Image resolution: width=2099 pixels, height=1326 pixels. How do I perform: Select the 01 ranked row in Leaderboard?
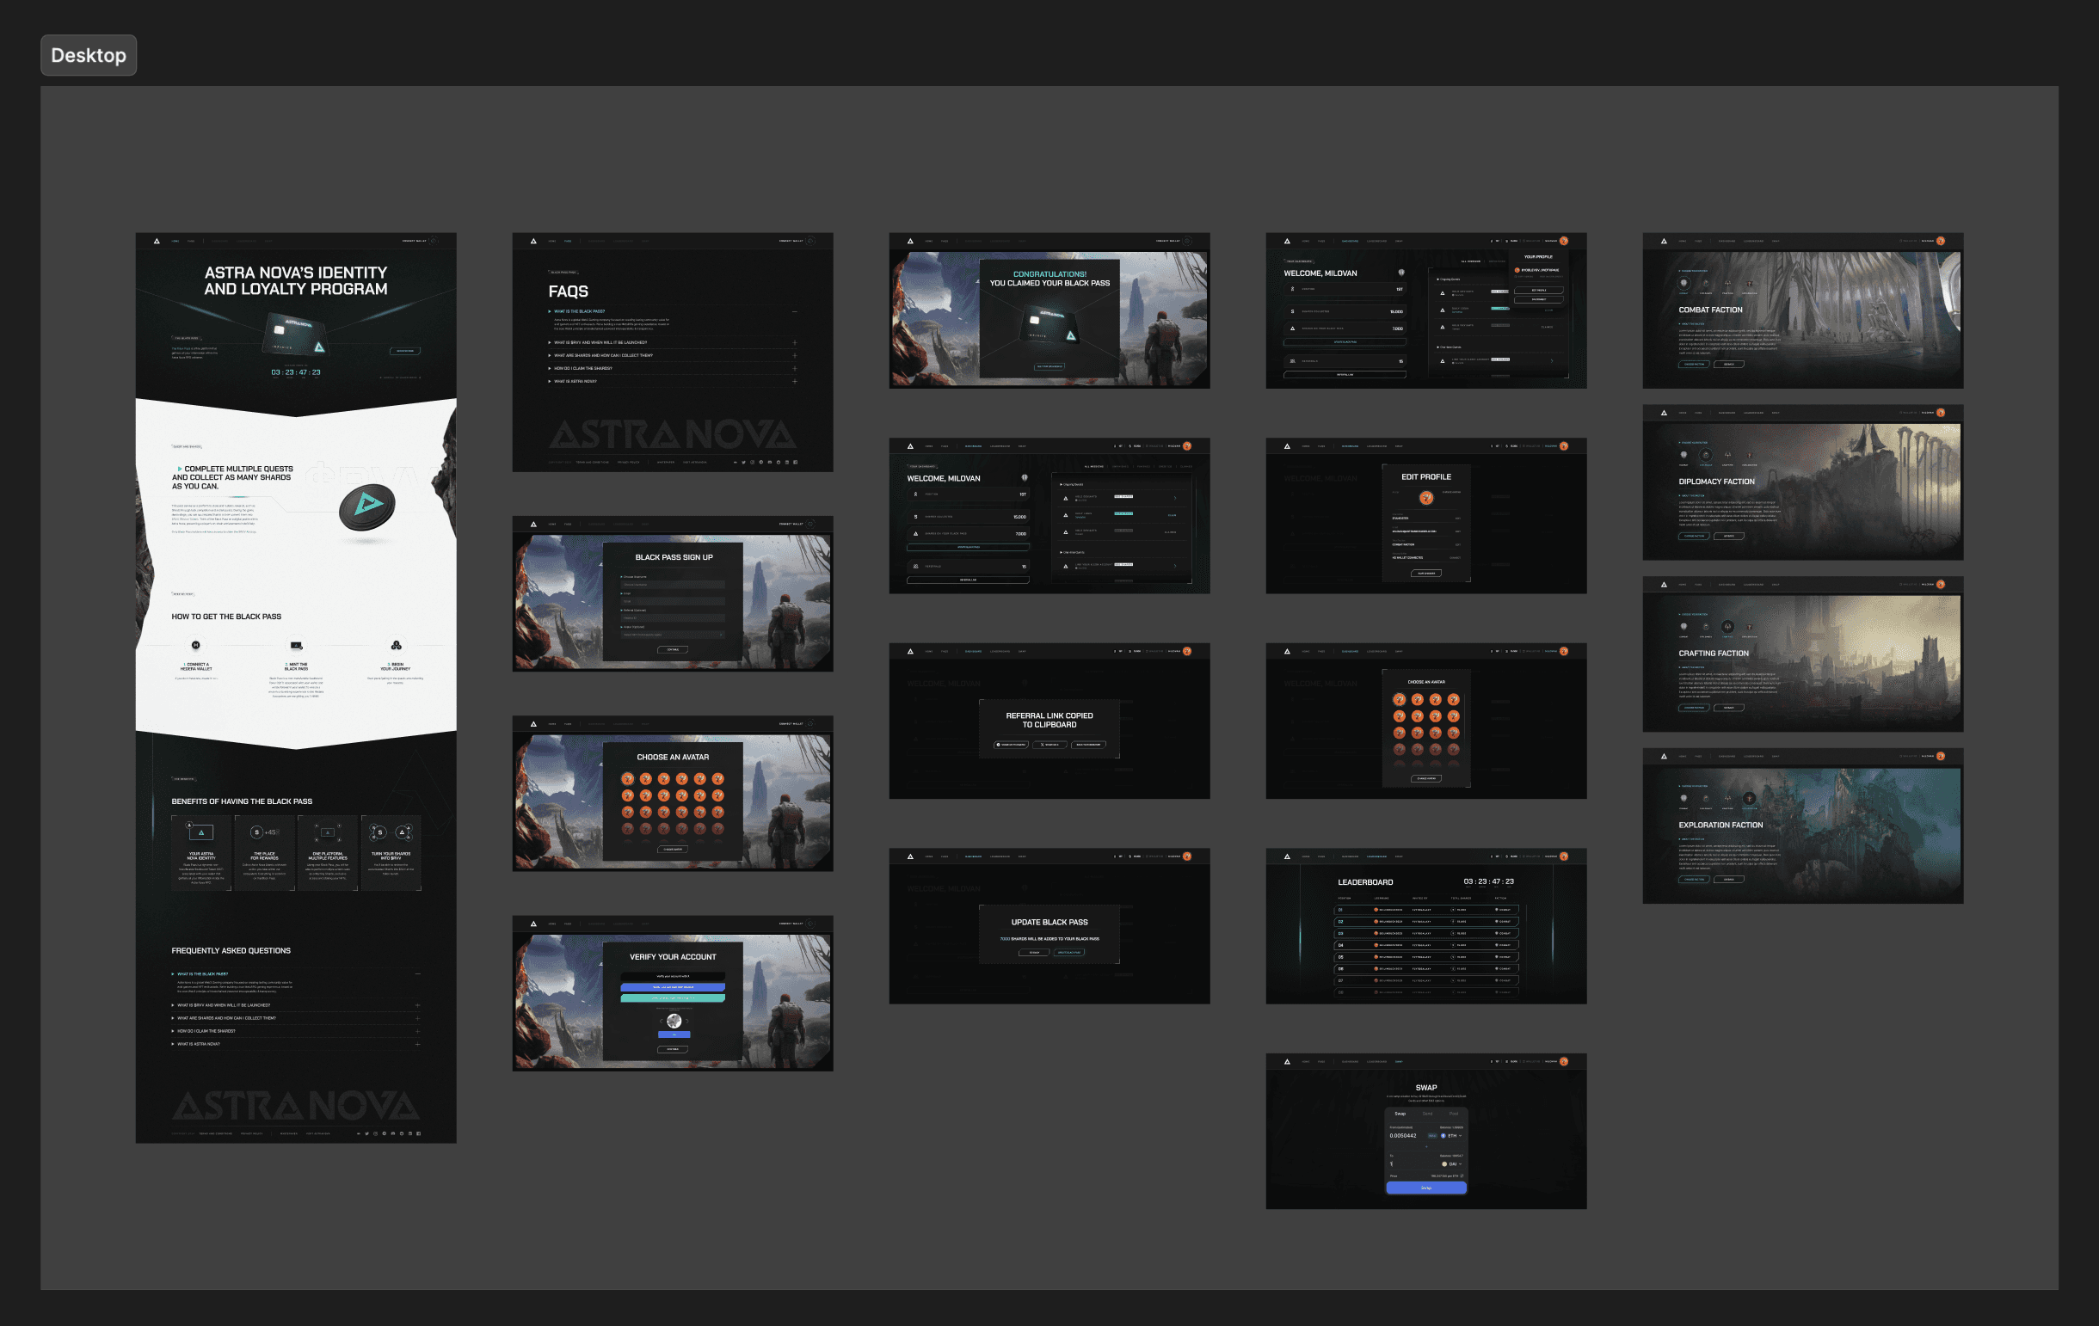click(x=1426, y=910)
